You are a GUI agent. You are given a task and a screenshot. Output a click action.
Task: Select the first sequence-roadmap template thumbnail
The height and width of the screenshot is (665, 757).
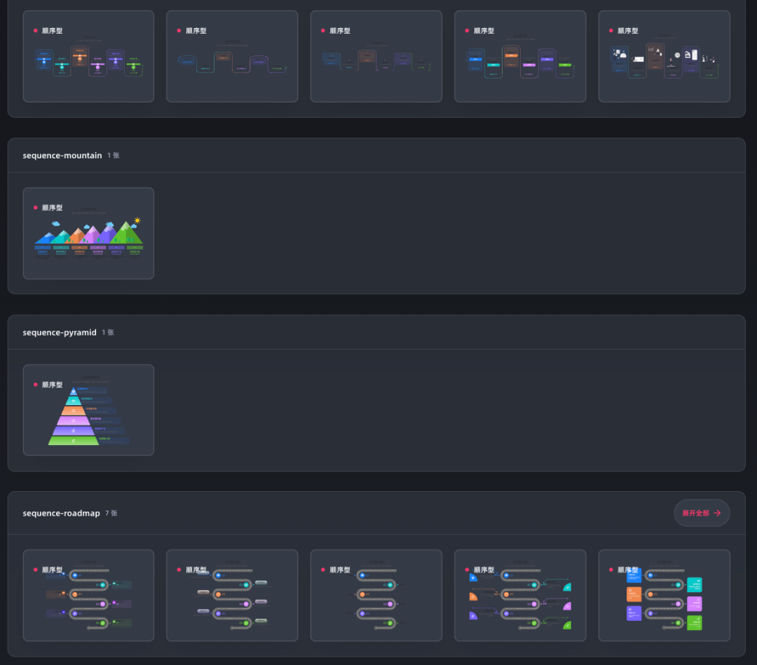tap(88, 595)
